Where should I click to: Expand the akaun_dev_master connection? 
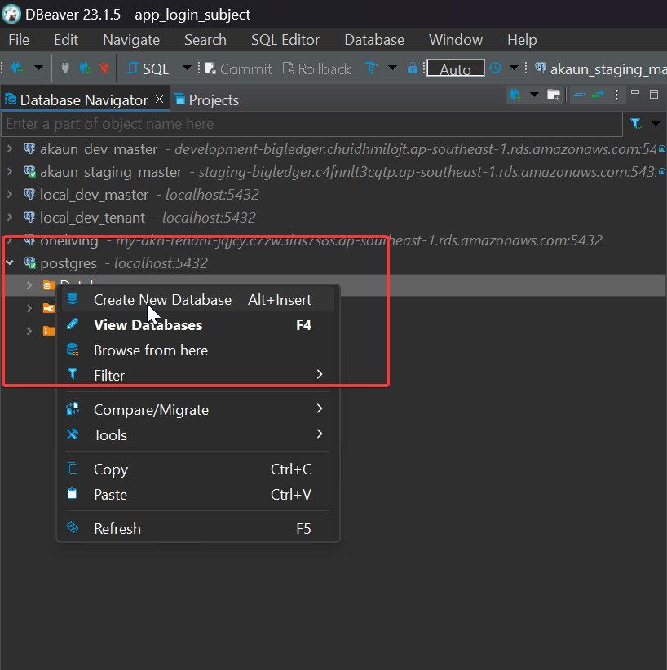tap(10, 148)
